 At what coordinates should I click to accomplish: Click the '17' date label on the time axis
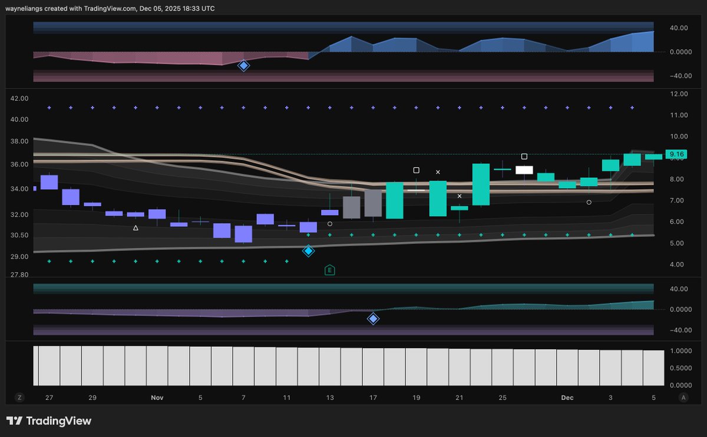click(373, 398)
